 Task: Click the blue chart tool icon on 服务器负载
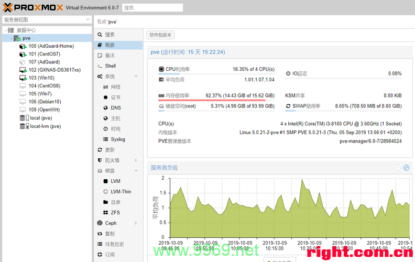click(x=406, y=168)
